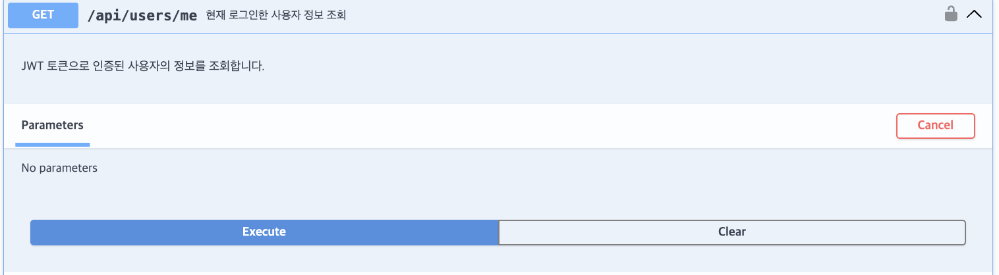Click the unlocked padlock authorization icon
This screenshot has width=999, height=275.
point(951,14)
